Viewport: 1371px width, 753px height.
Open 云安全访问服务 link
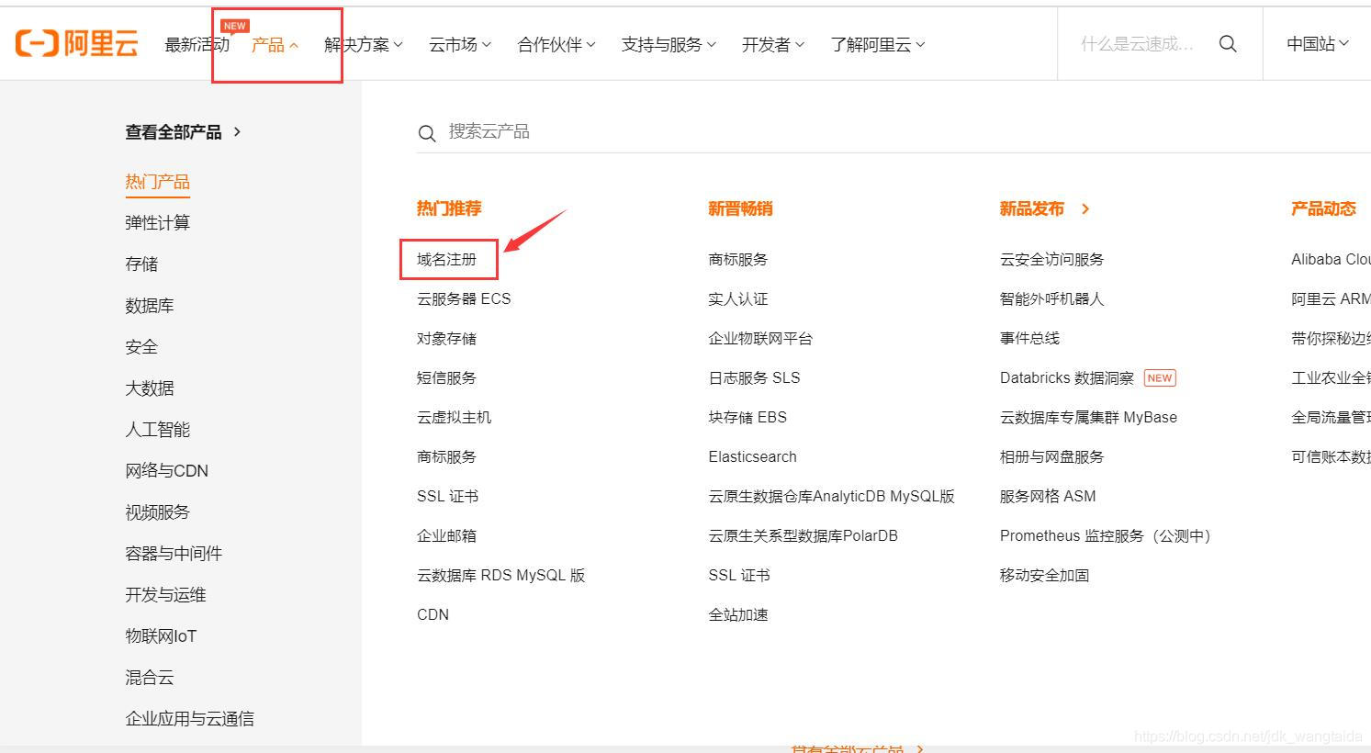[x=1051, y=259]
